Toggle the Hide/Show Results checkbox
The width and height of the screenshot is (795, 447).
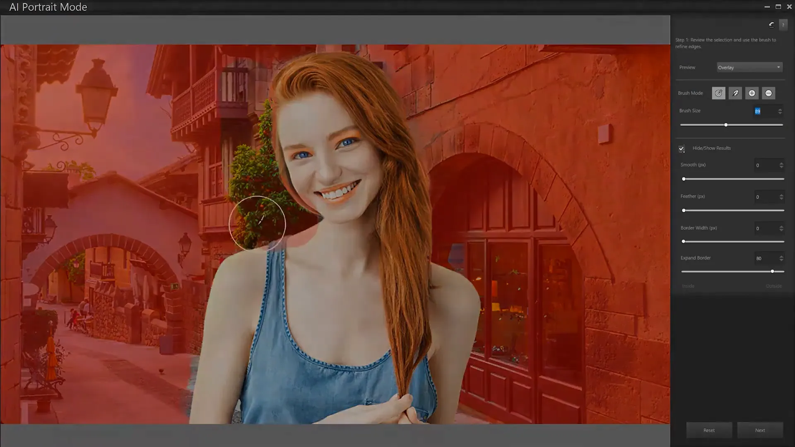[681, 148]
